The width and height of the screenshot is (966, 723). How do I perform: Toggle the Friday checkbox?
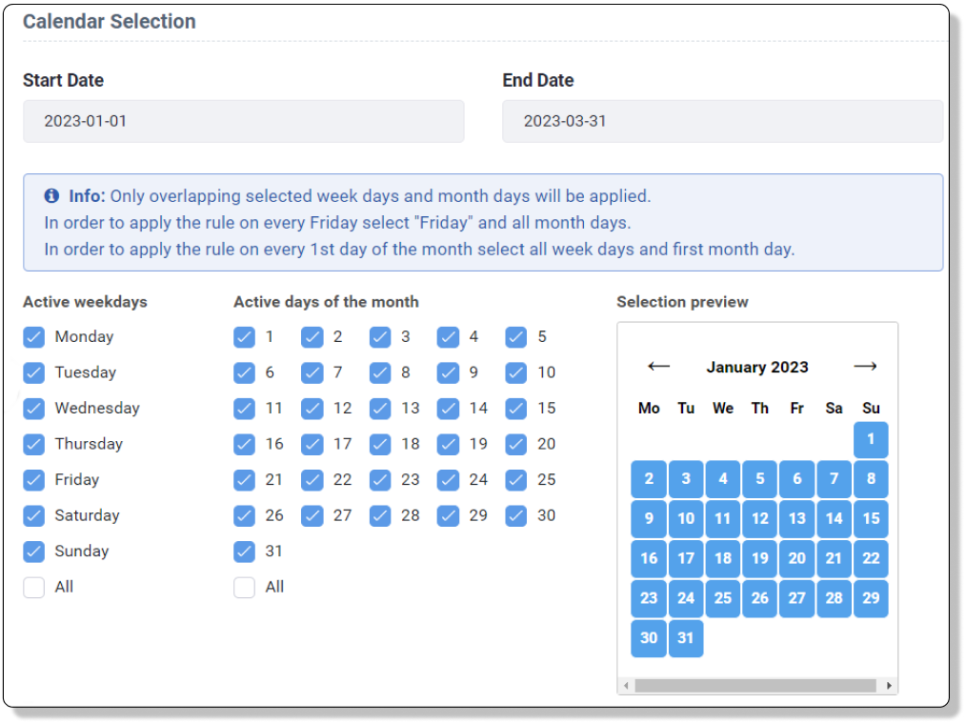pyautogui.click(x=34, y=480)
